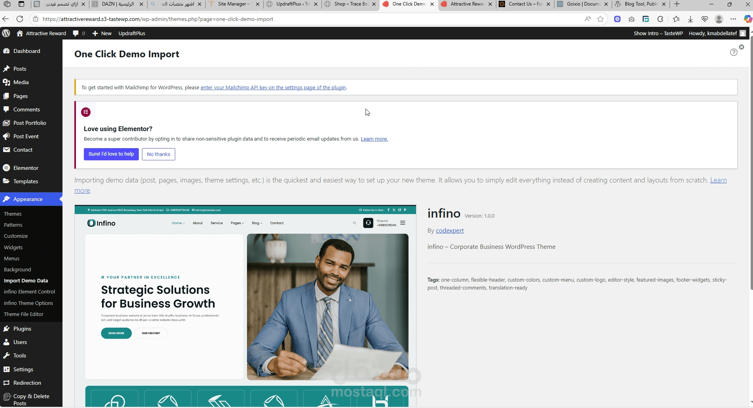This screenshot has width=753, height=408.
Task: Open Customize submenu item
Action: [16, 236]
